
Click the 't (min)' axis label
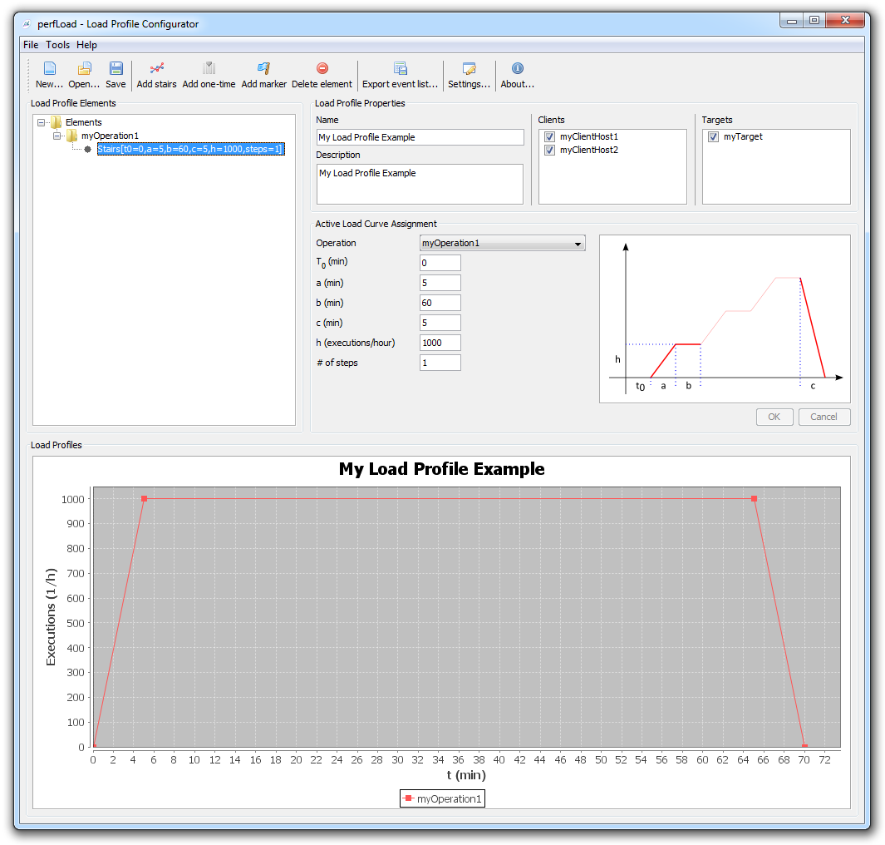[x=466, y=775]
